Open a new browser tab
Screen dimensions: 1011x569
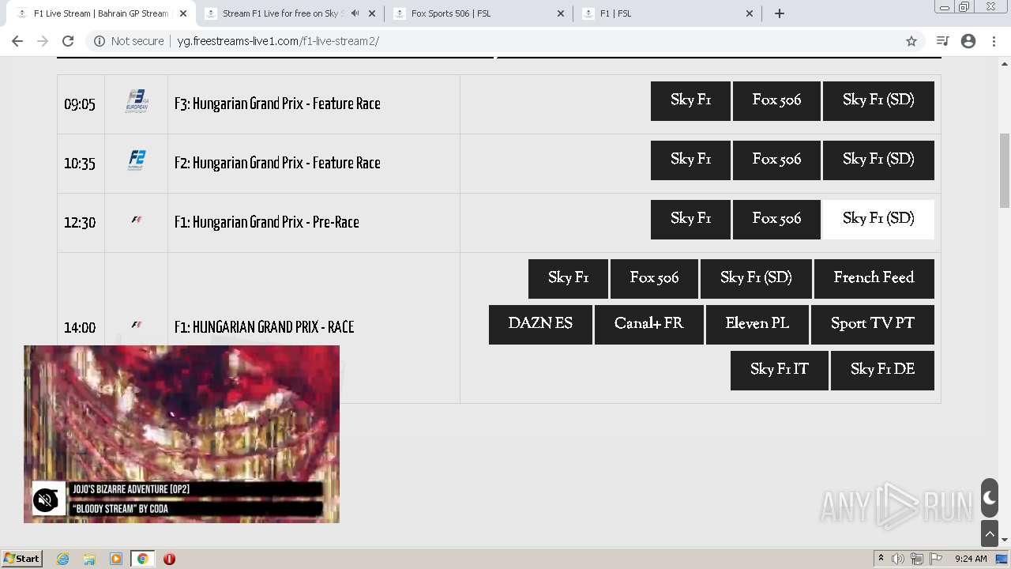780,13
